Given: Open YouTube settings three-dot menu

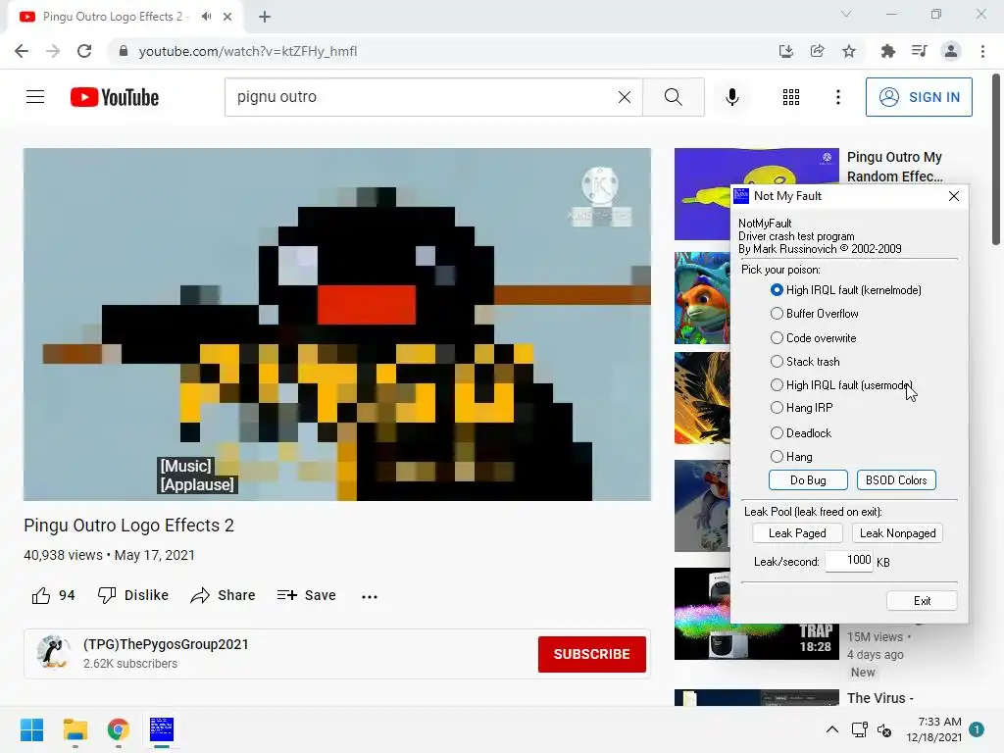Looking at the screenshot, I should (837, 97).
